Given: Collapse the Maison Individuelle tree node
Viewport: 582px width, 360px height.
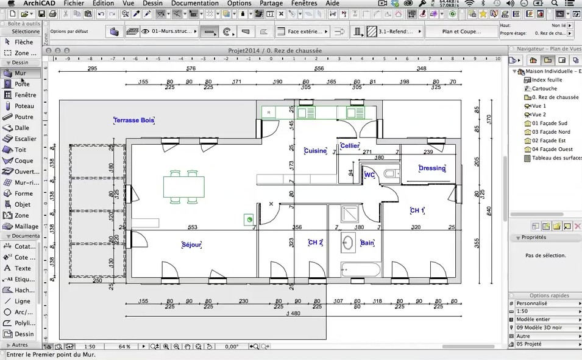Looking at the screenshot, I should point(514,71).
